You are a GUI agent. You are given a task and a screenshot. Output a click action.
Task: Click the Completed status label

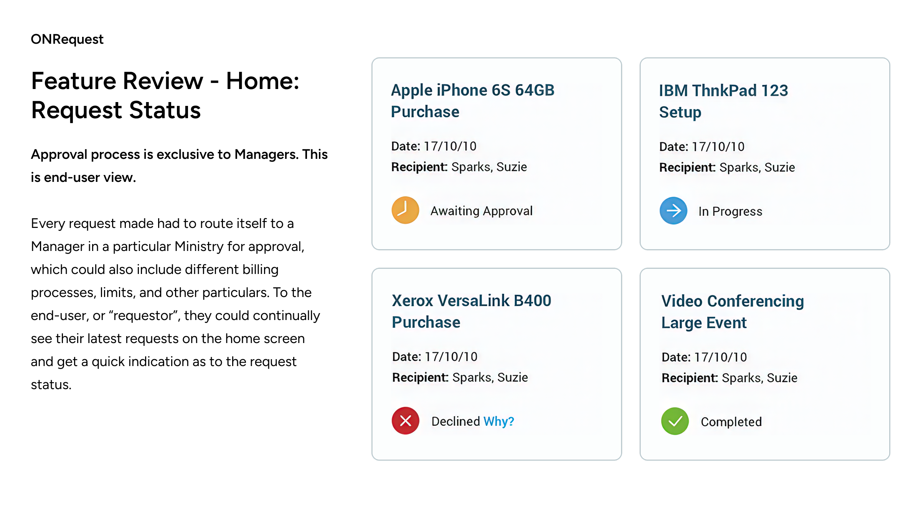point(731,422)
